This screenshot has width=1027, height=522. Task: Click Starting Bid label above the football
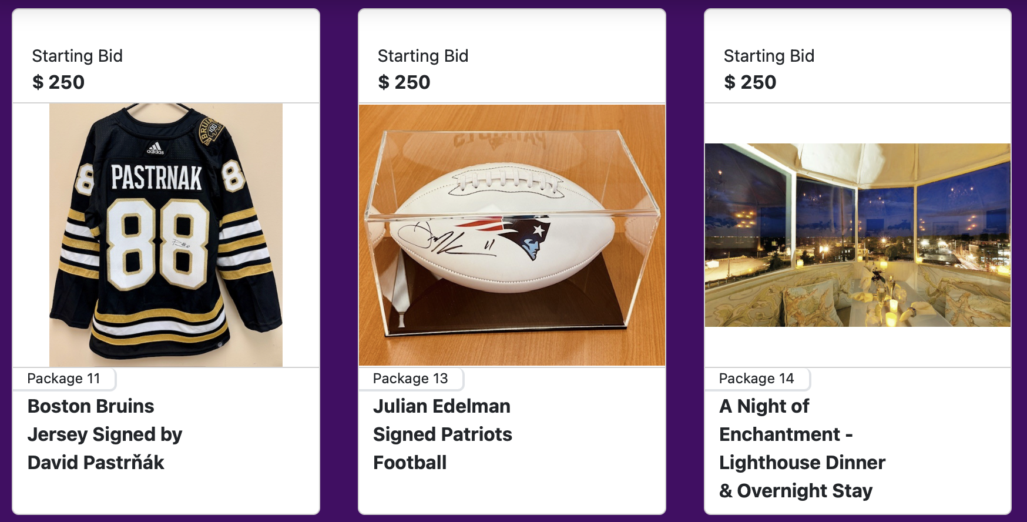pyautogui.click(x=423, y=56)
